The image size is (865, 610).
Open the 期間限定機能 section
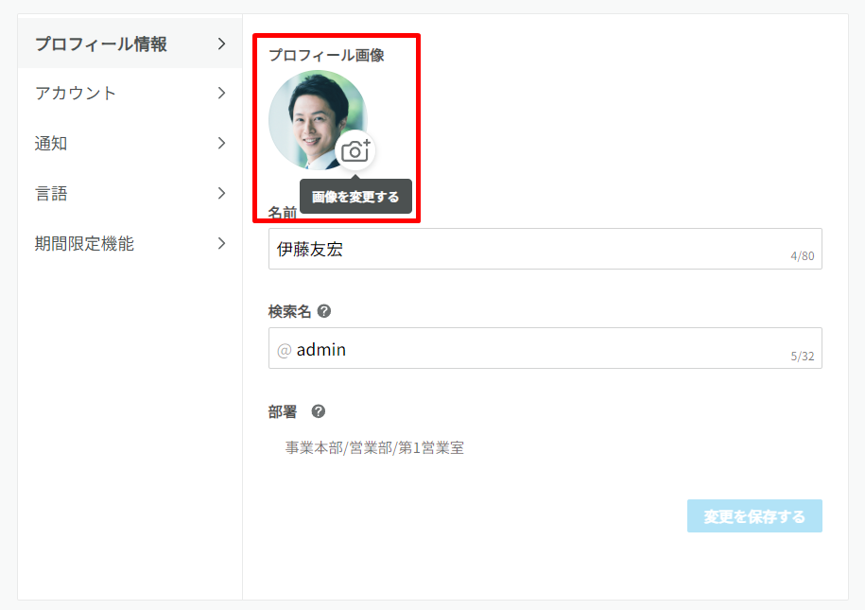84,244
